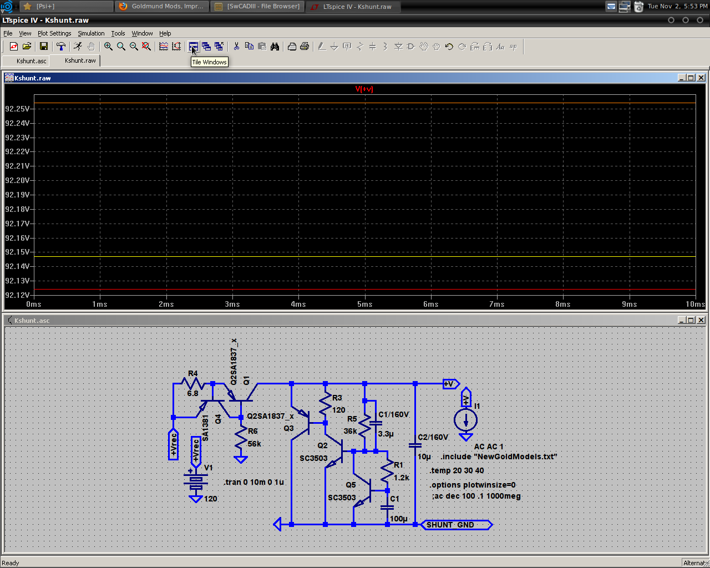This screenshot has height=568, width=710.
Task: Select the Place Ground symbol tool
Action: point(334,47)
